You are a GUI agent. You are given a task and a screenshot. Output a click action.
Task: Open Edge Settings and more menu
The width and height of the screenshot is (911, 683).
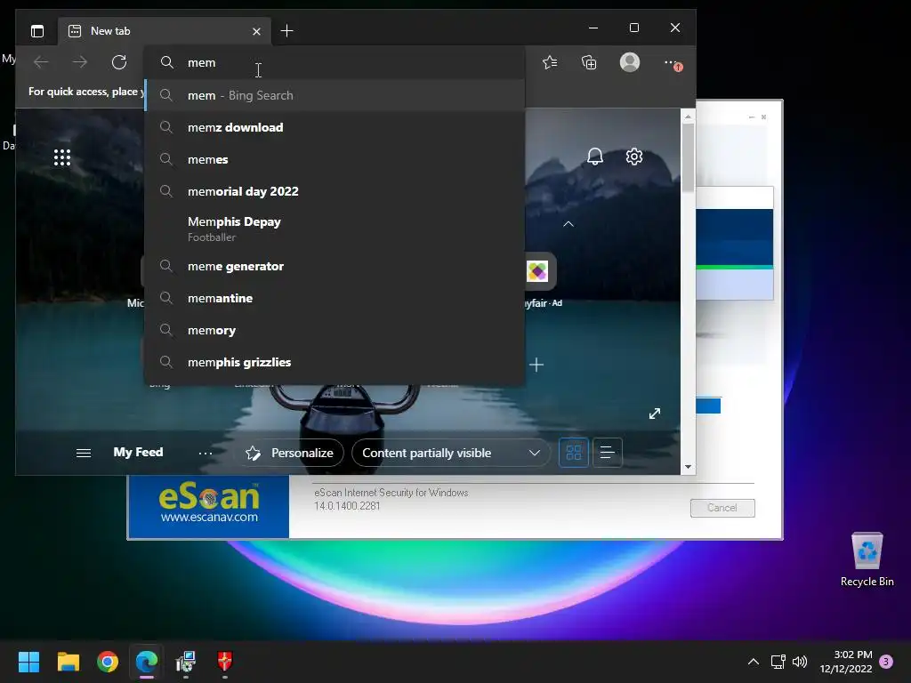[673, 63]
